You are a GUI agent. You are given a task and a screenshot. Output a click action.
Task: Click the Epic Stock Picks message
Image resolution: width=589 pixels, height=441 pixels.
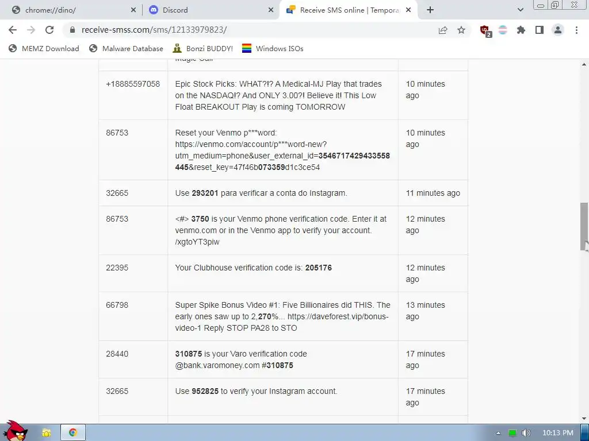(278, 95)
